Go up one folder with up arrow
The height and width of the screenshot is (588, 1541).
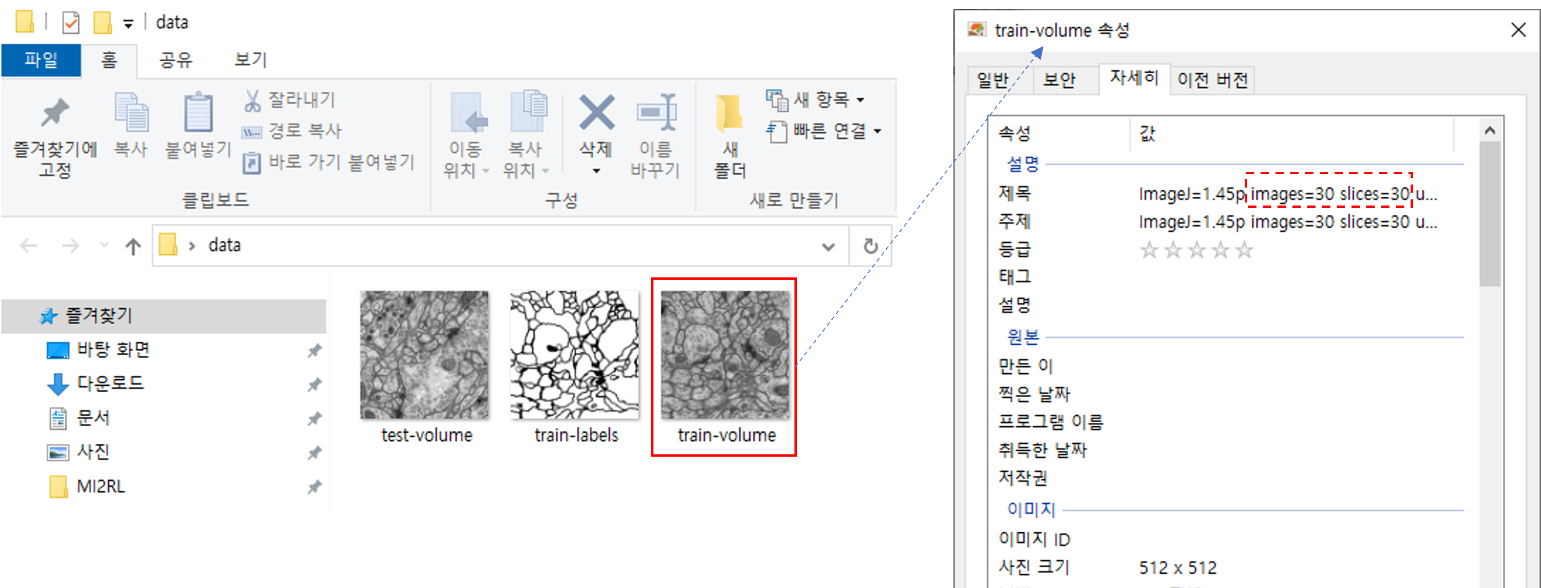coord(133,246)
